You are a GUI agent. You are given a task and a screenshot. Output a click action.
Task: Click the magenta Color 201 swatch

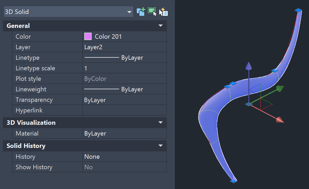pos(88,36)
